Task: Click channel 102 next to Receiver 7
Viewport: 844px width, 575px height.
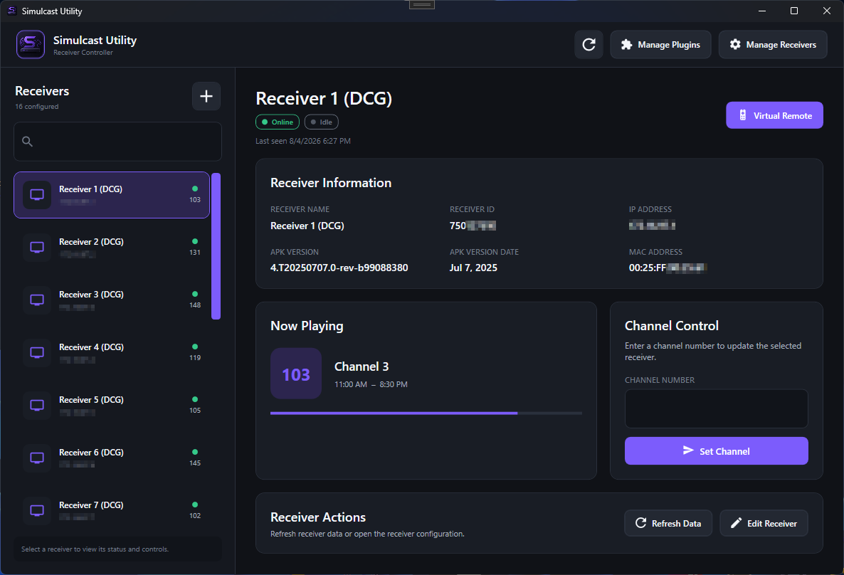Action: pyautogui.click(x=195, y=516)
